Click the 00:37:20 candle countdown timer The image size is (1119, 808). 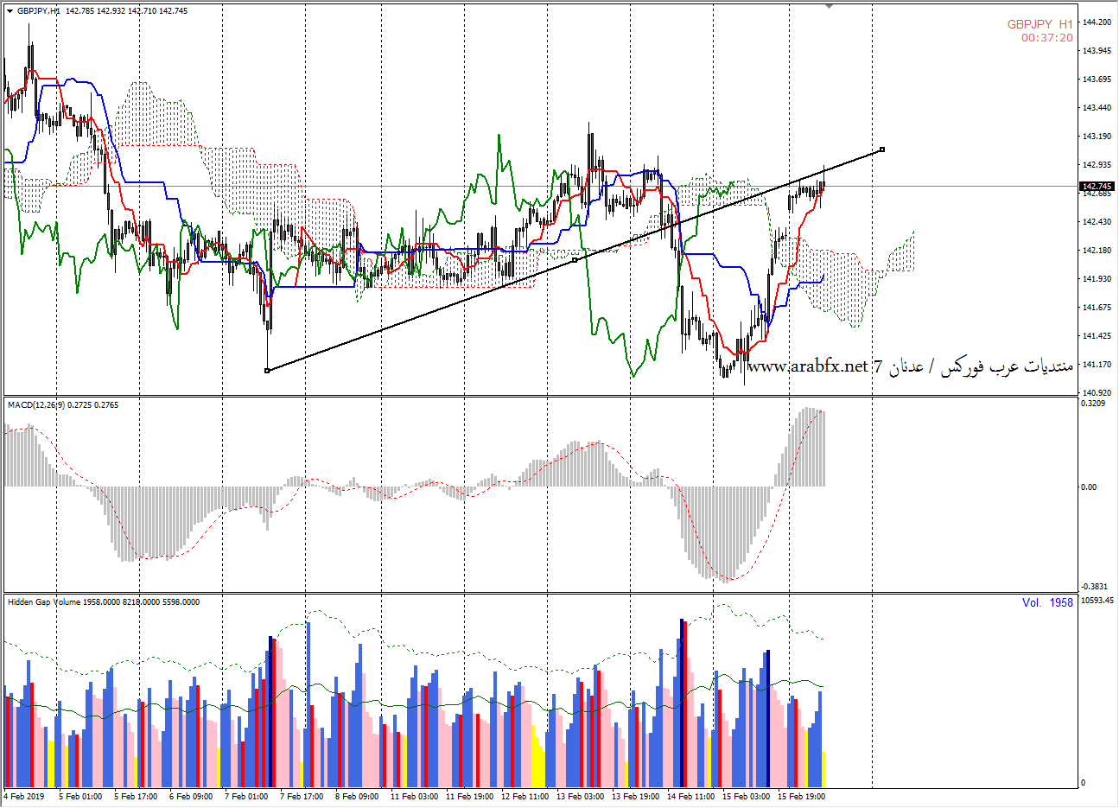tap(1047, 38)
